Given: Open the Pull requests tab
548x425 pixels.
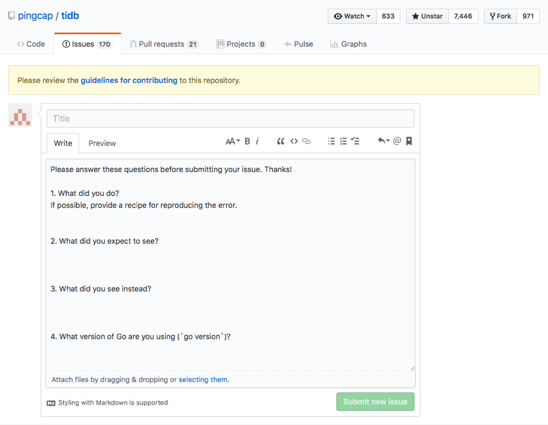Looking at the screenshot, I should point(164,44).
